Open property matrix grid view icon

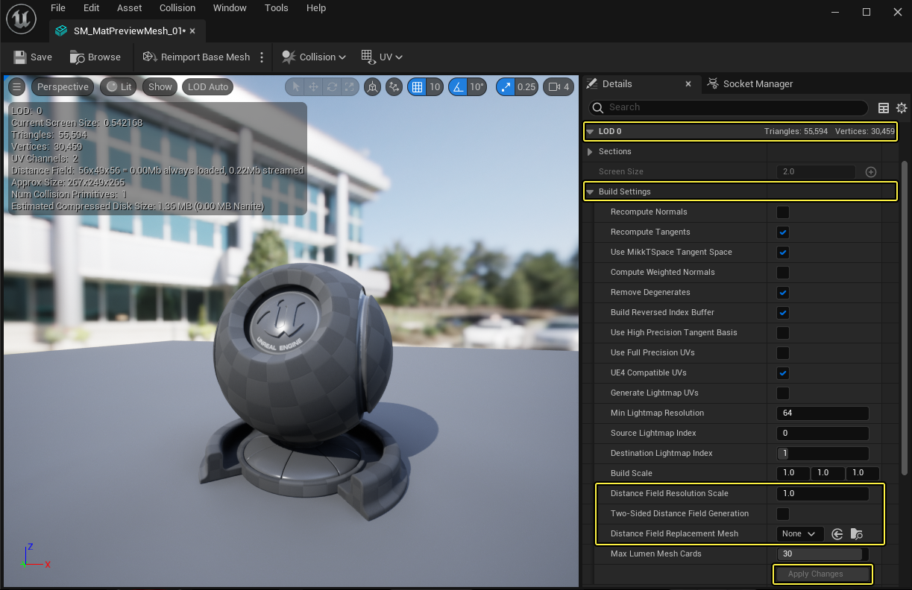[884, 108]
